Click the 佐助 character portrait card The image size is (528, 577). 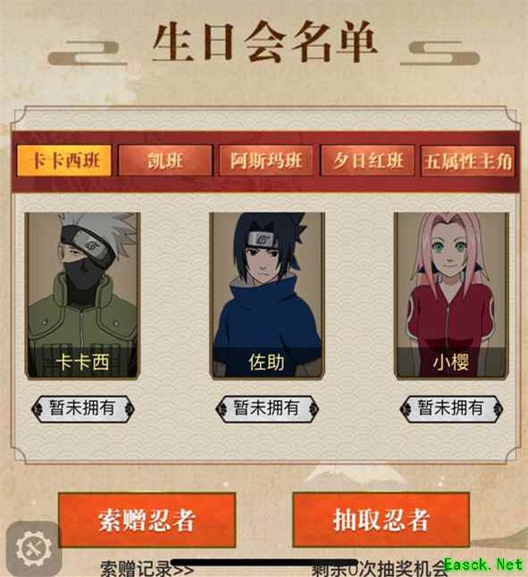[267, 296]
